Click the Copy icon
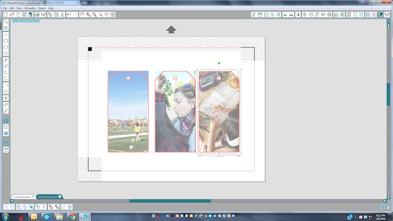This screenshot has width=393, height=221. [x=50, y=15]
